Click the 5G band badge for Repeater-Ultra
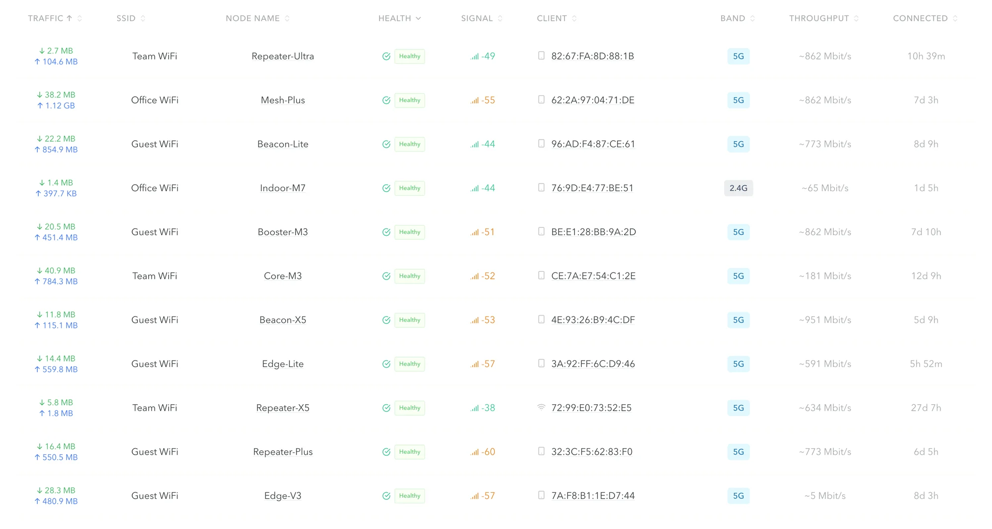This screenshot has width=992, height=529. (739, 56)
